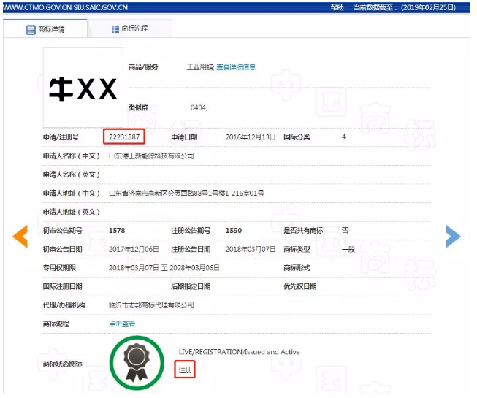Click the 优先权日期 label
Screen dimensions: 477x398
point(300,286)
